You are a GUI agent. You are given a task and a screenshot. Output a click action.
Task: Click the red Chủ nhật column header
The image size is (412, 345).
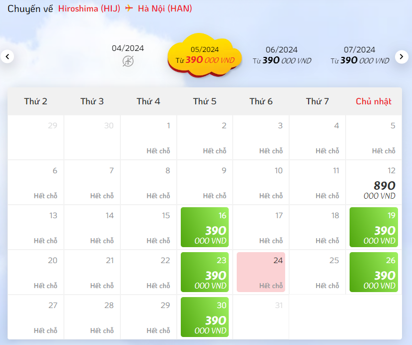(374, 101)
